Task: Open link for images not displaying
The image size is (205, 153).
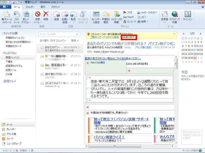Action: click(113, 58)
